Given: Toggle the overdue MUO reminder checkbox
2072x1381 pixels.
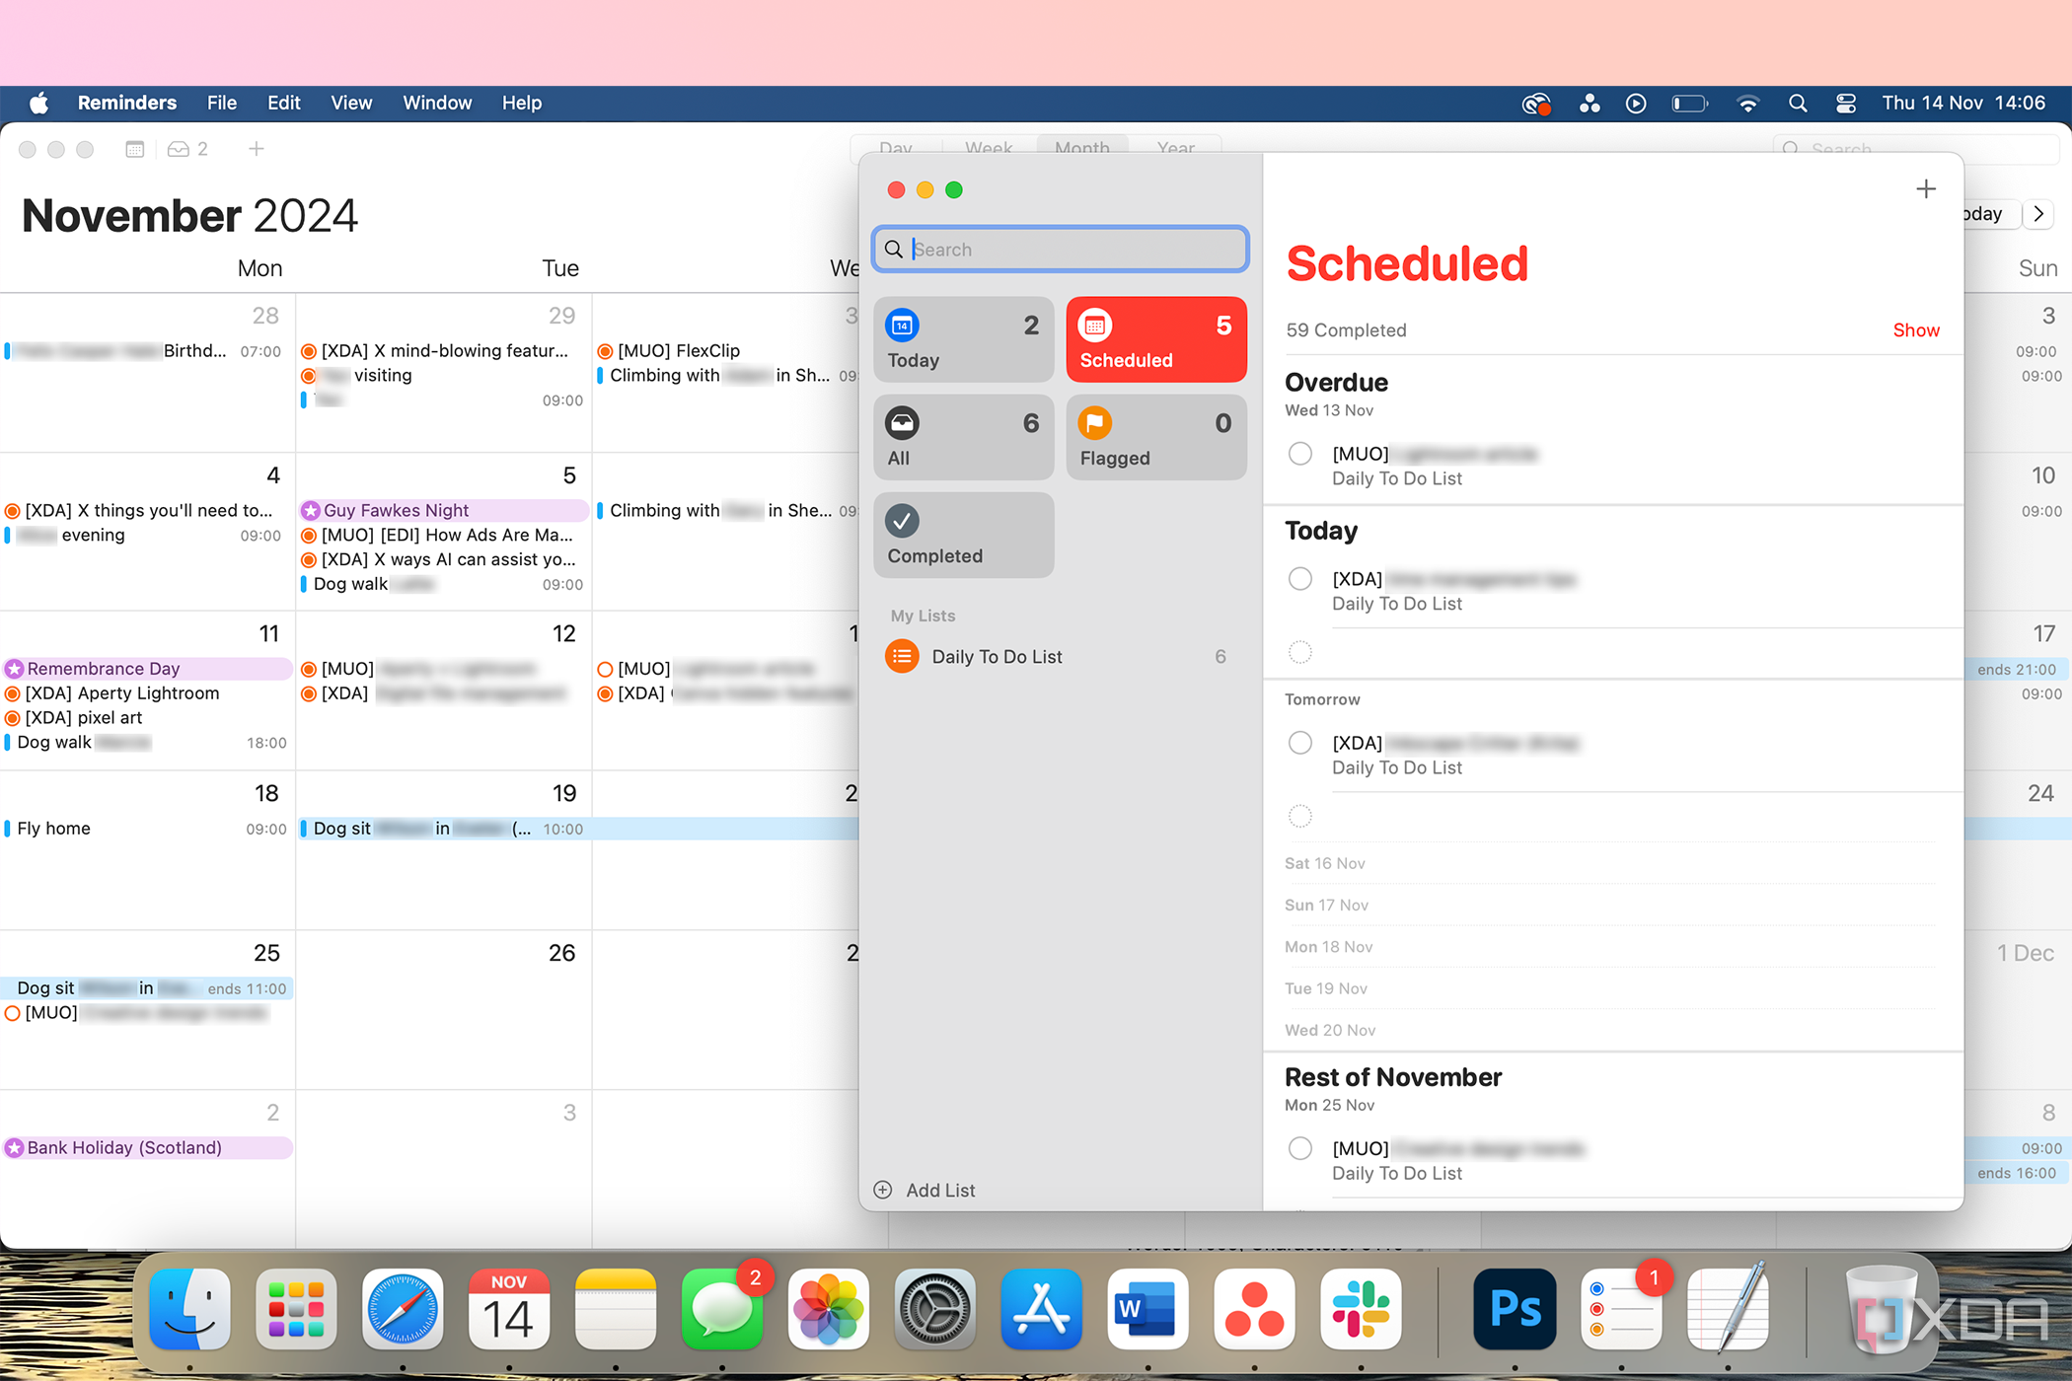Looking at the screenshot, I should pyautogui.click(x=1301, y=453).
